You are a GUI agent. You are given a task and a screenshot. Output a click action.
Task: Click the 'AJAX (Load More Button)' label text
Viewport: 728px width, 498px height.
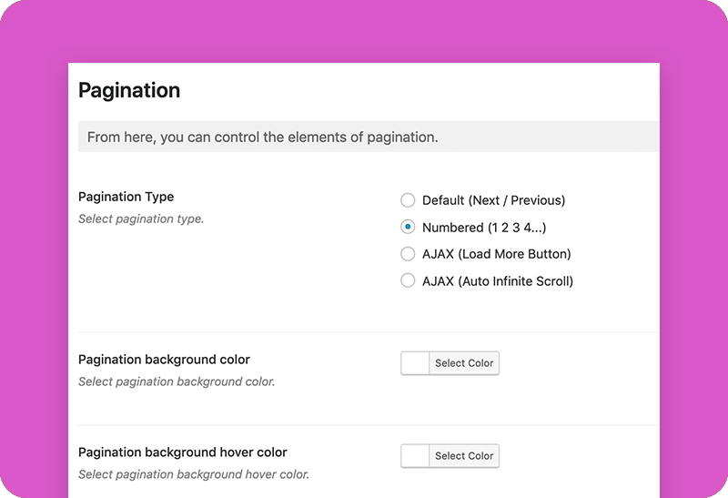496,254
